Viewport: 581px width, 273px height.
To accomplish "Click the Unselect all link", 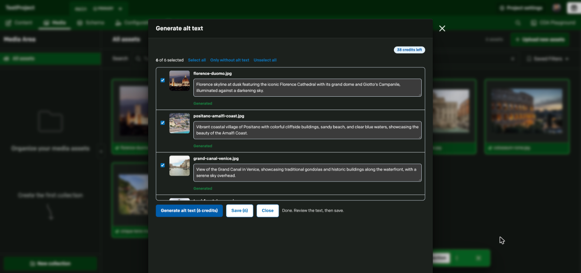I will (265, 60).
